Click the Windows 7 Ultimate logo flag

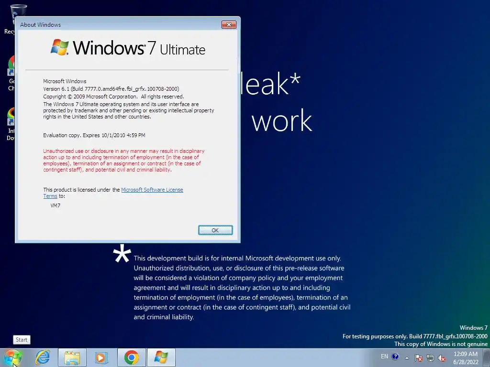[60, 47]
